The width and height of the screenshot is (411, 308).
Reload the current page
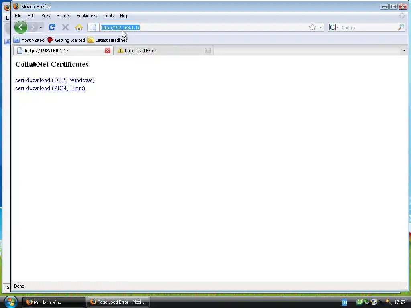tap(52, 27)
